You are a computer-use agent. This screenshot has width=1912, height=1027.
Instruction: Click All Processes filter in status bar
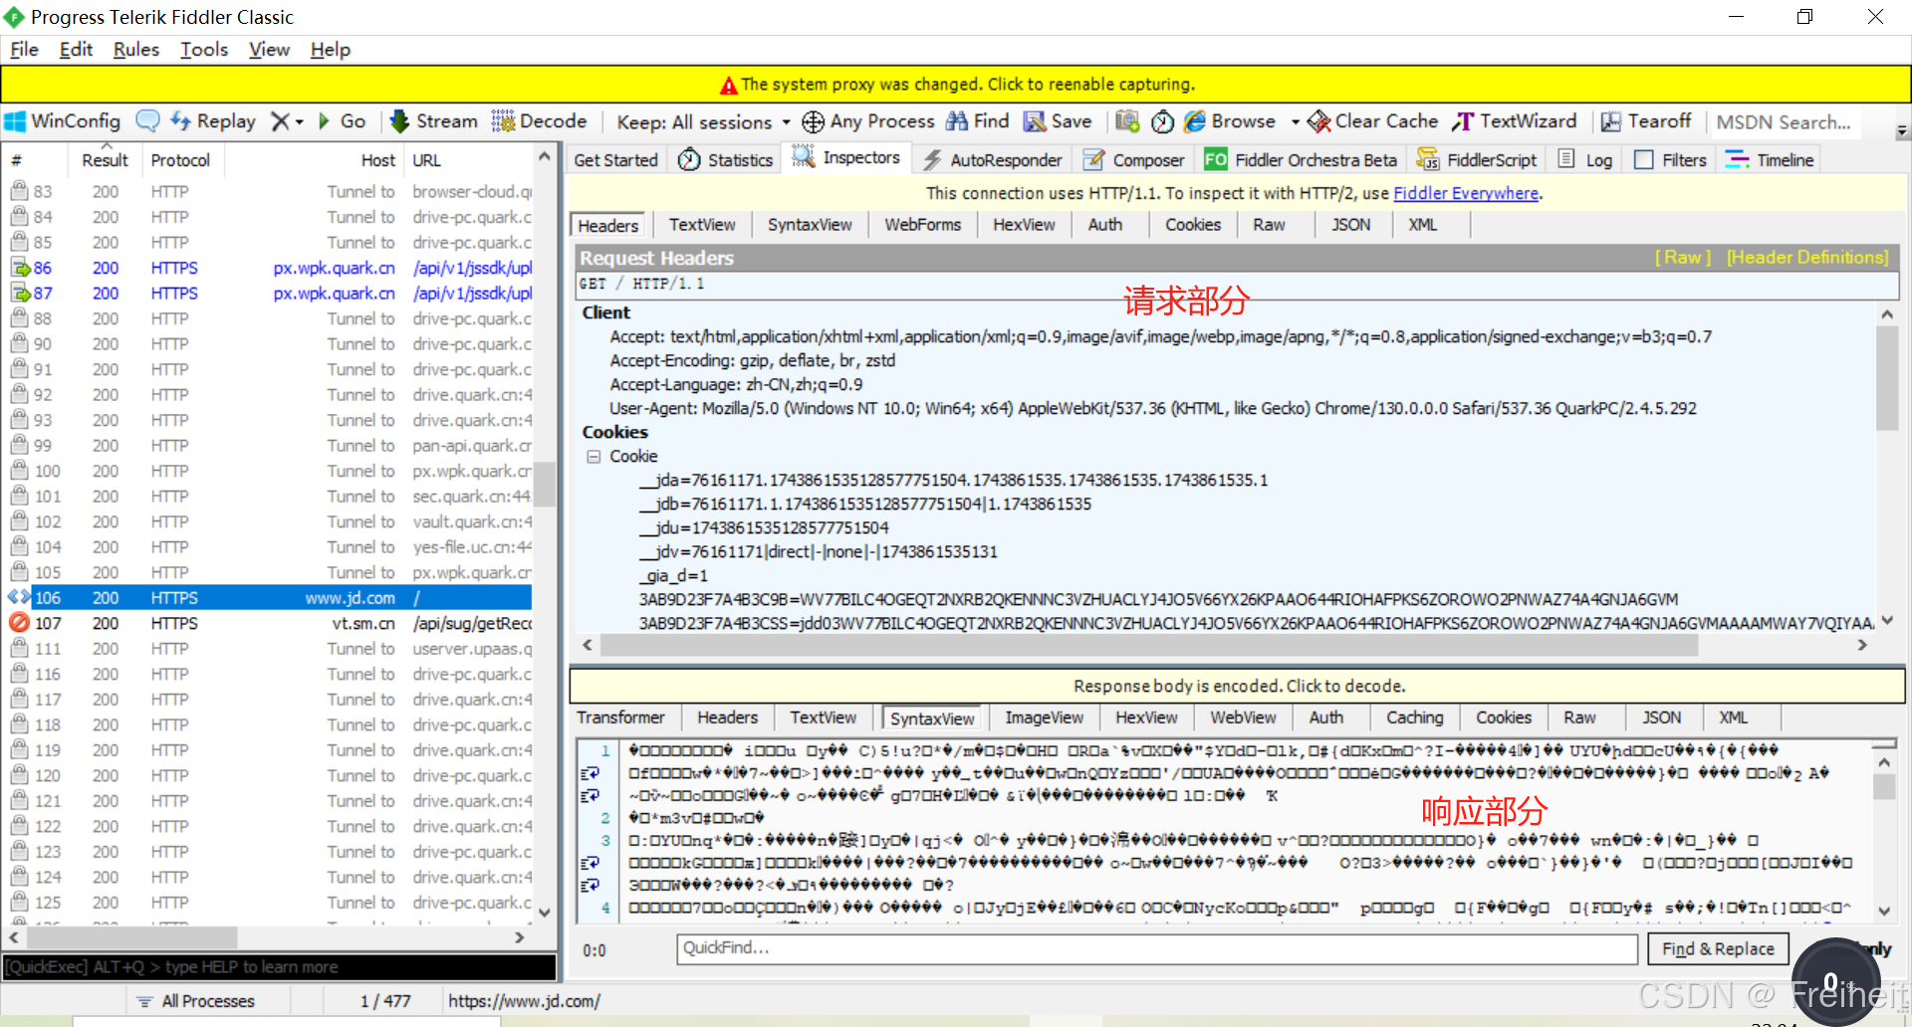click(x=196, y=1001)
